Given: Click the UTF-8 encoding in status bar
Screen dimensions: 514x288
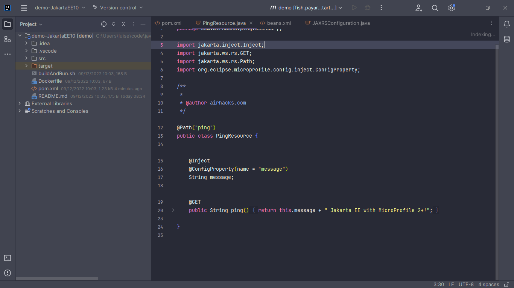Looking at the screenshot, I should 466,284.
